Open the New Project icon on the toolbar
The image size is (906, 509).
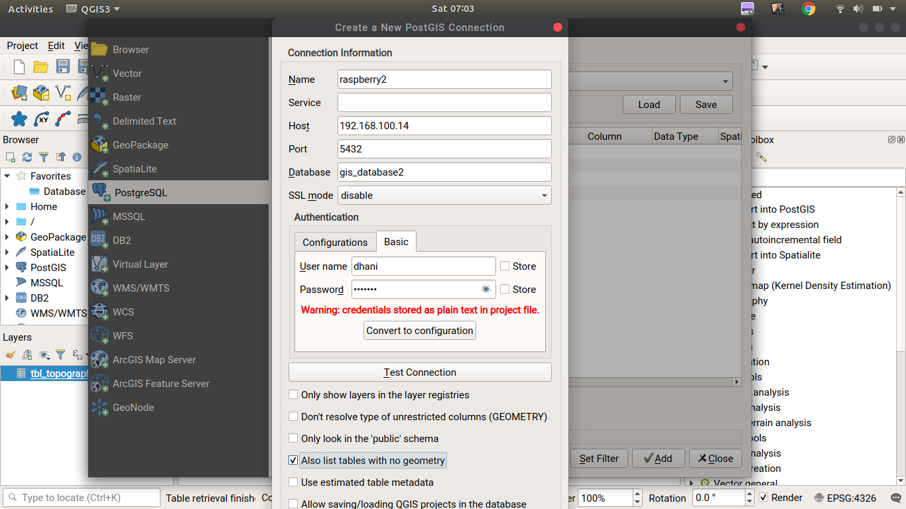pyautogui.click(x=19, y=66)
